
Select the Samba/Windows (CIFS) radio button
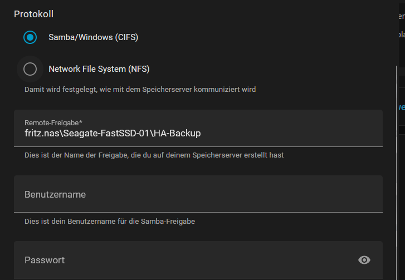(30, 37)
